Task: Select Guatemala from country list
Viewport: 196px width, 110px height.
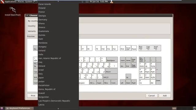Action: click(x=58, y=31)
